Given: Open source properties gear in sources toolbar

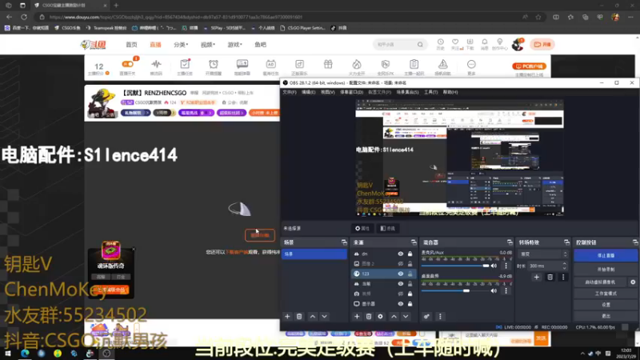Looking at the screenshot, I should pos(381,316).
